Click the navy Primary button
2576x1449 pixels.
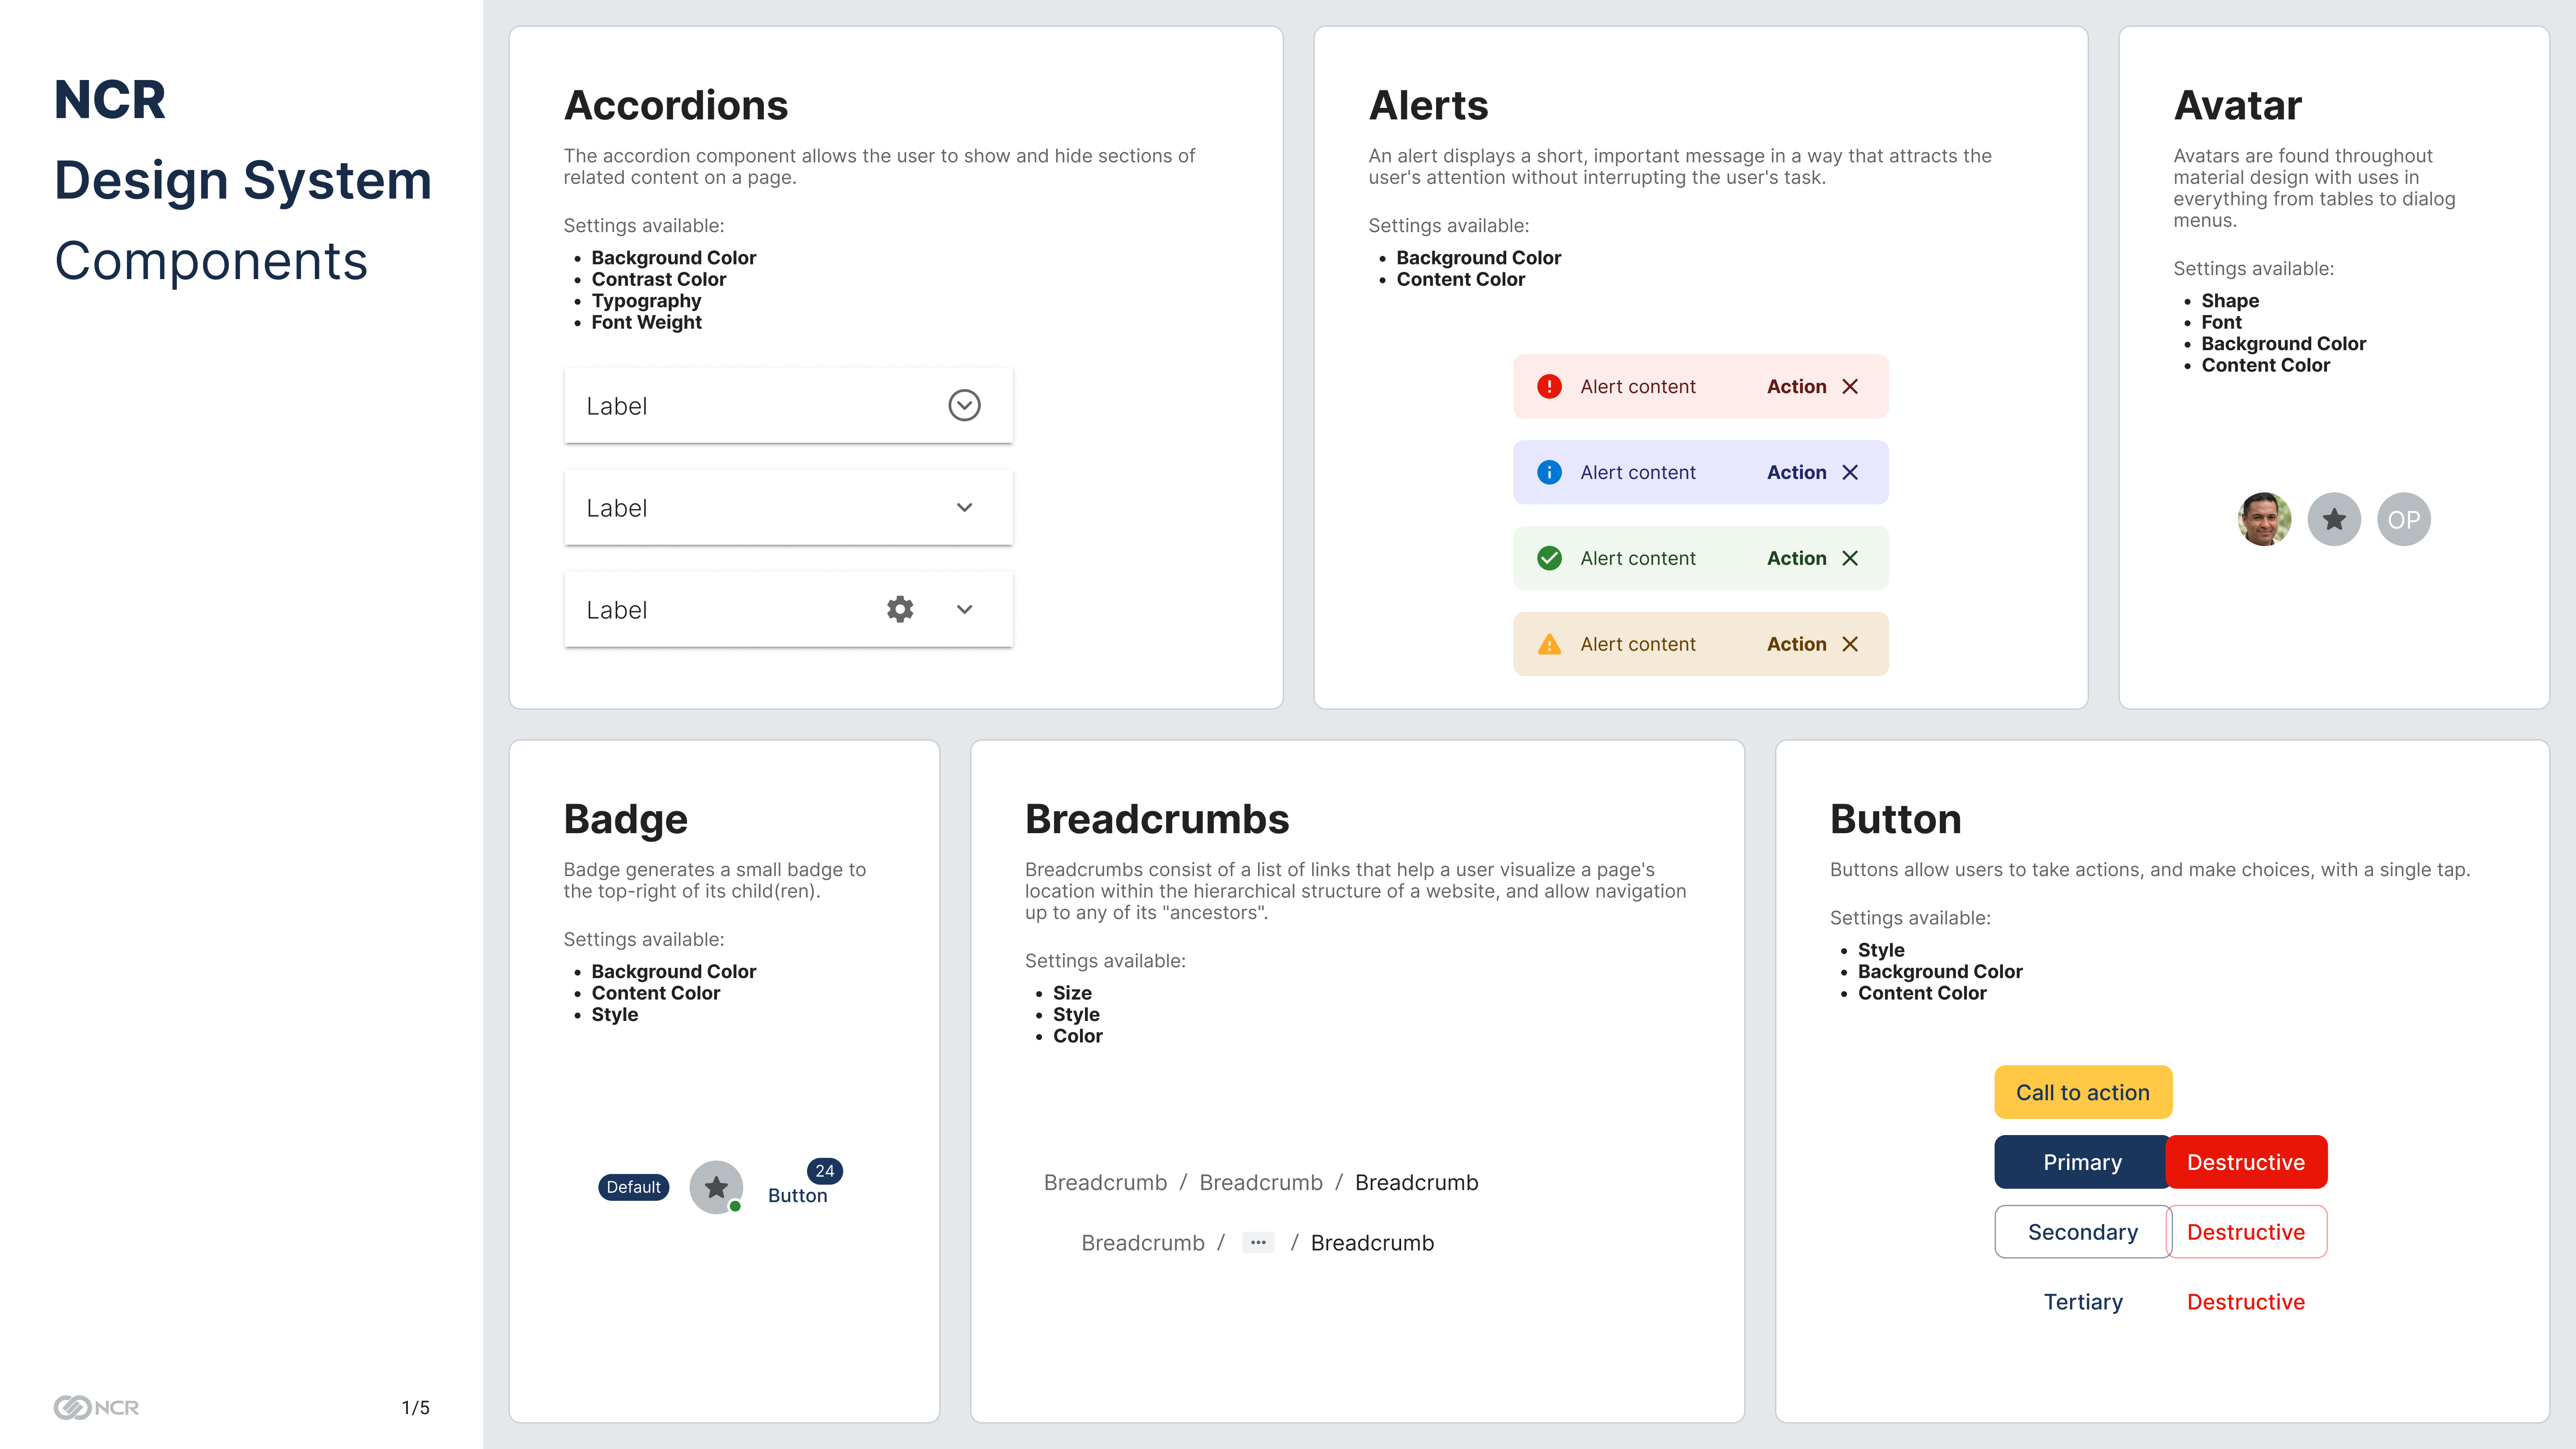(x=2082, y=1162)
